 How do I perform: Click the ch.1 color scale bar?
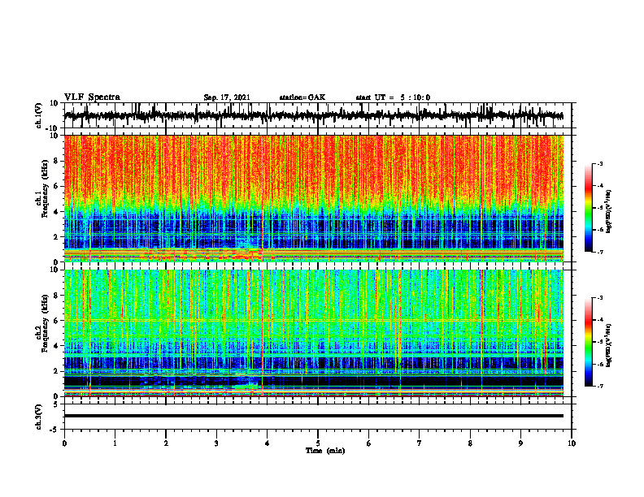pyautogui.click(x=588, y=208)
